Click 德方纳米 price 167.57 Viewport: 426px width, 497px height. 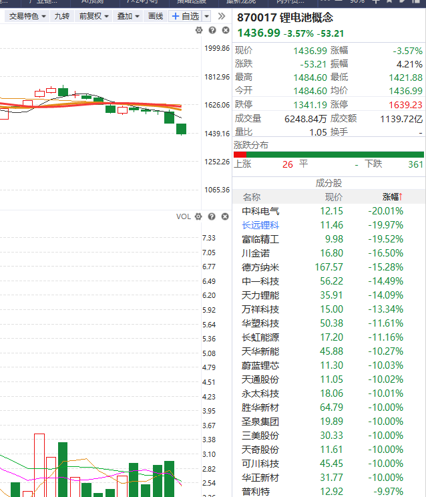[x=329, y=267]
